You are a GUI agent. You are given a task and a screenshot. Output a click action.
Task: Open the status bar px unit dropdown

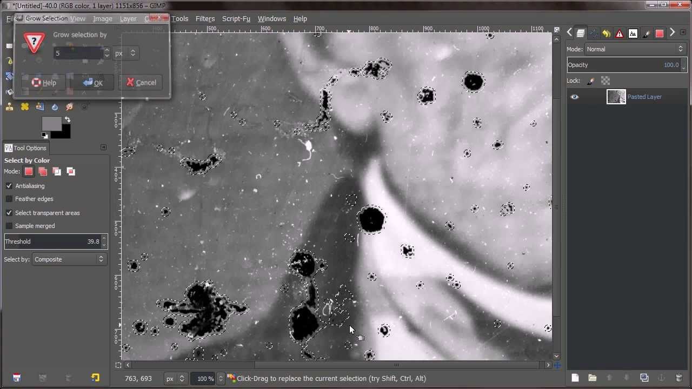175,378
